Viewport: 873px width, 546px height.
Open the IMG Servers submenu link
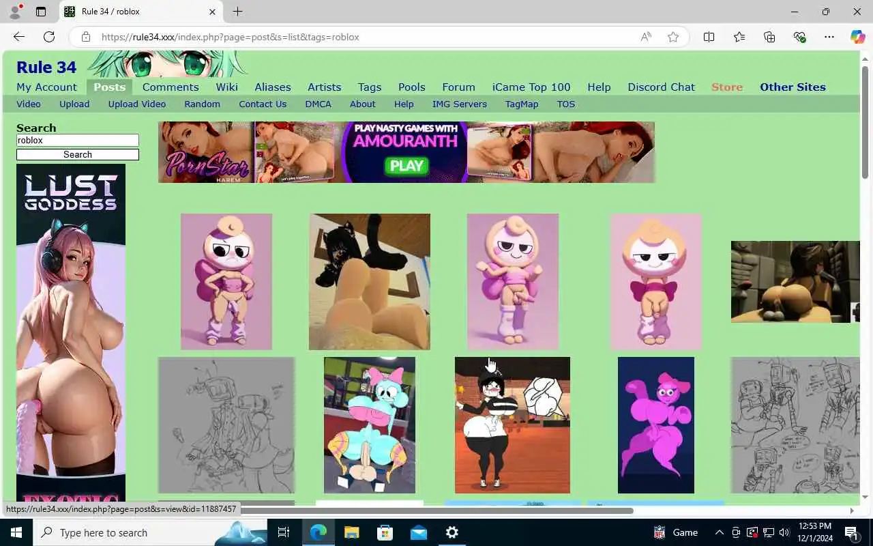pos(460,104)
